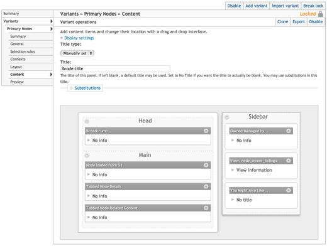
Task: Click the Main region heading
Action: (x=145, y=155)
